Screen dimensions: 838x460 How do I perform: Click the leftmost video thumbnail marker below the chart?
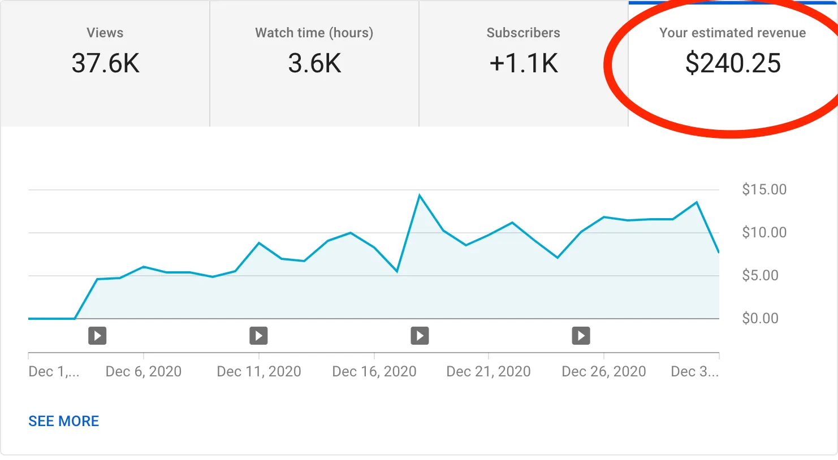97,335
